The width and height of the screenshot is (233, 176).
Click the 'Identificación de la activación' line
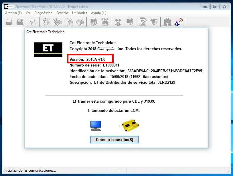pos(136,71)
